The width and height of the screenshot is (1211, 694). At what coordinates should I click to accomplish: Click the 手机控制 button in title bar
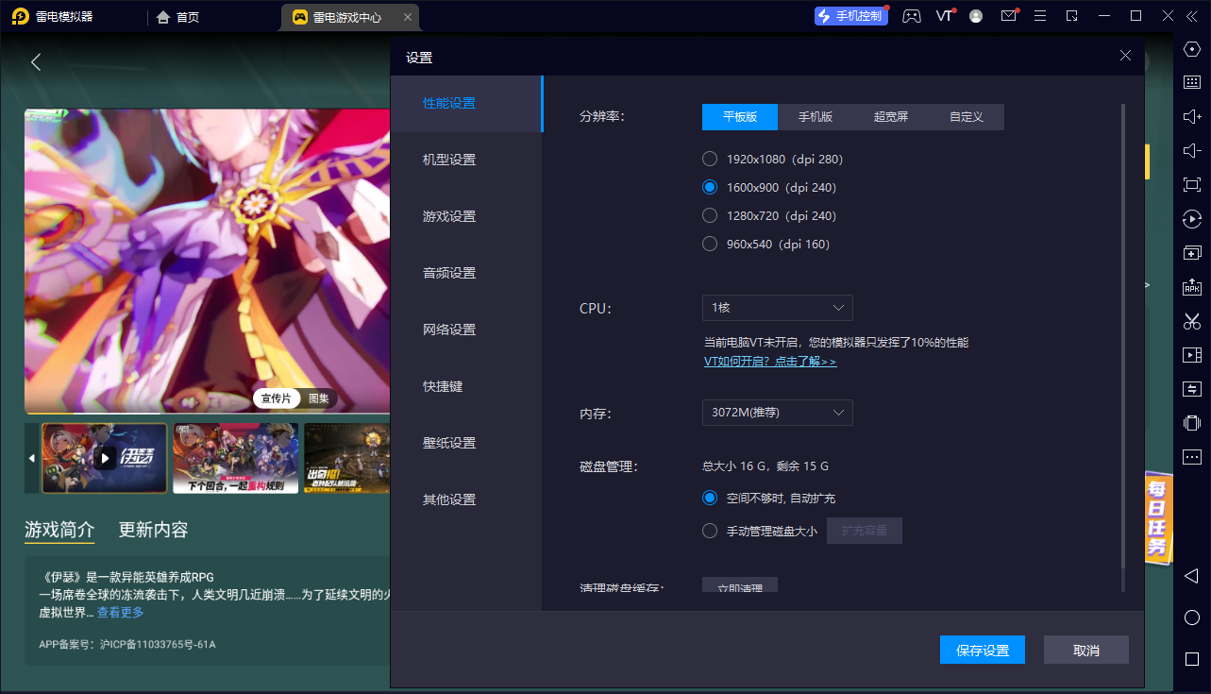coord(851,16)
